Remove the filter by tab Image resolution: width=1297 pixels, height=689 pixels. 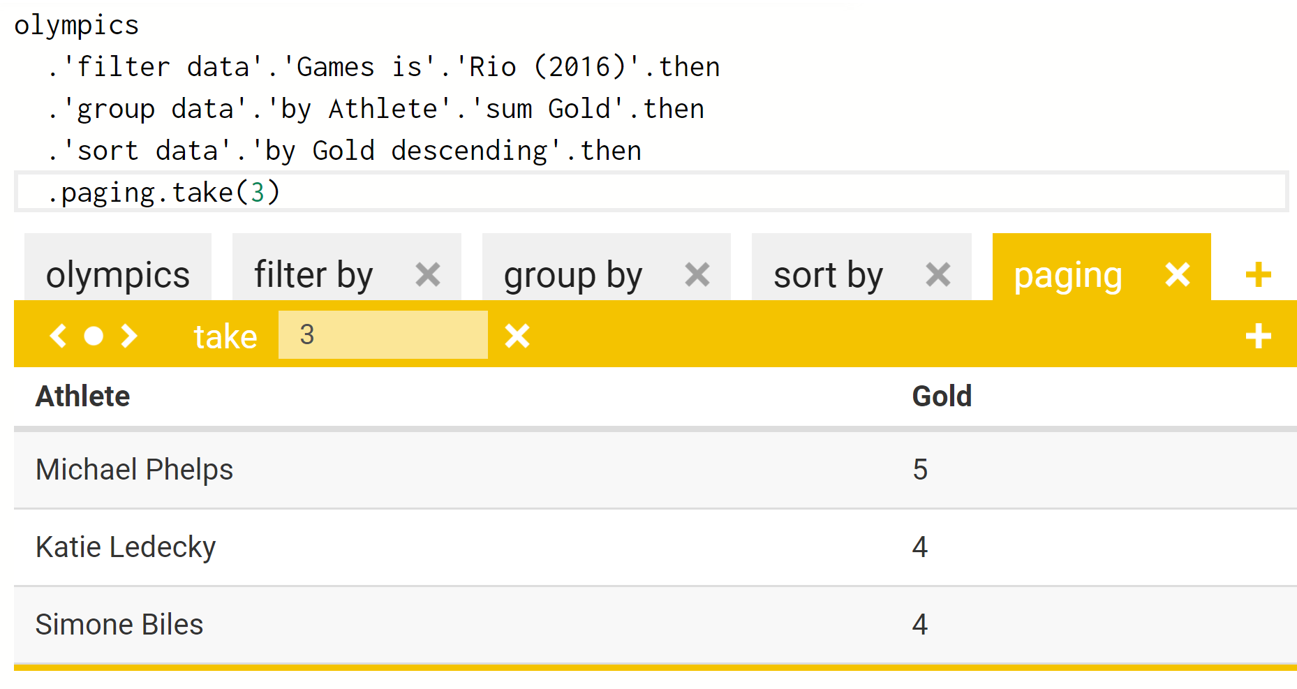(427, 274)
